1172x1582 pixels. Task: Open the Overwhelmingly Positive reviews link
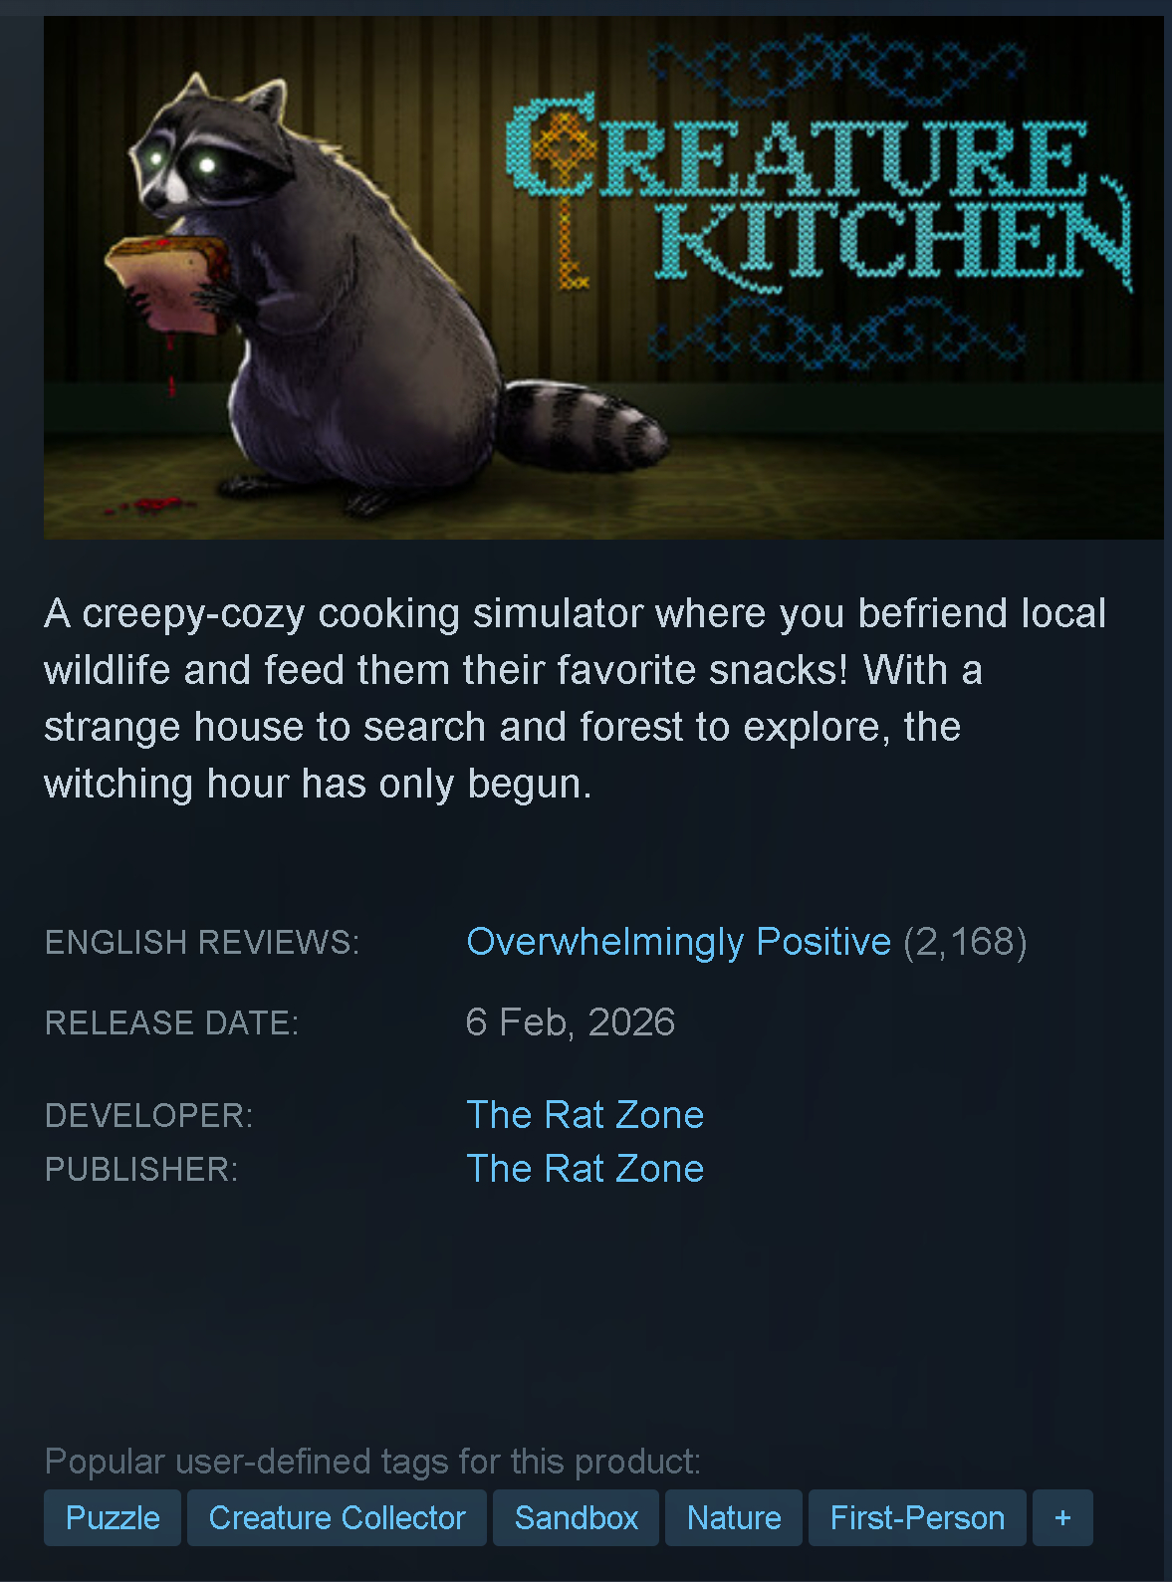tap(678, 942)
